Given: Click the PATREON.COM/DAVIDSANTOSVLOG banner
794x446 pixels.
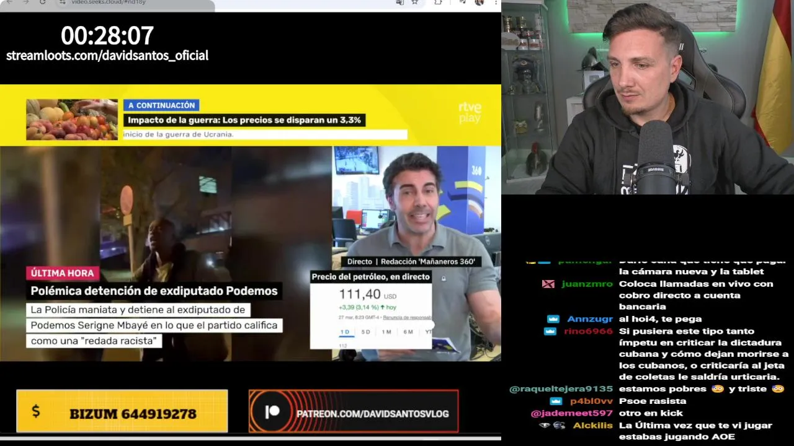Looking at the screenshot, I should [x=354, y=411].
